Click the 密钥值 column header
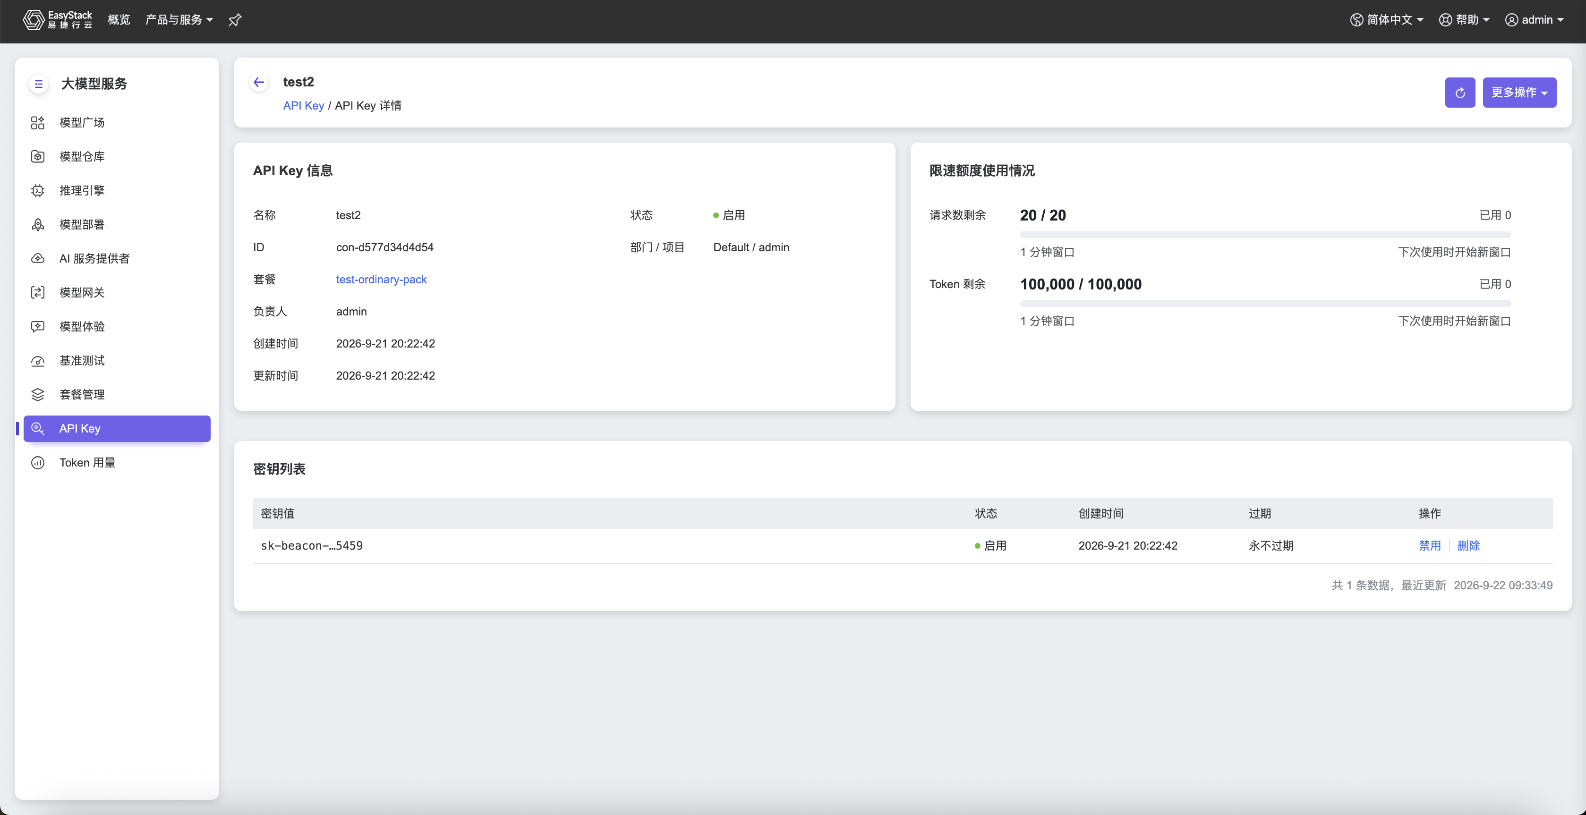The height and width of the screenshot is (815, 1586). pos(278,513)
